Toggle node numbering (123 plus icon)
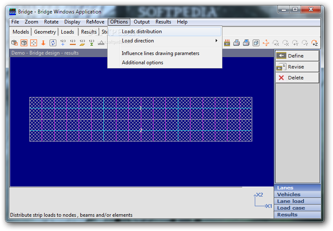 click(63, 43)
